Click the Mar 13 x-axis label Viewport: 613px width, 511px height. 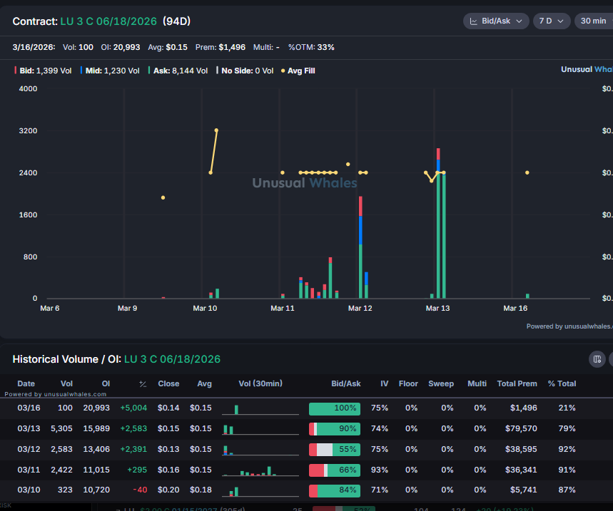point(437,309)
